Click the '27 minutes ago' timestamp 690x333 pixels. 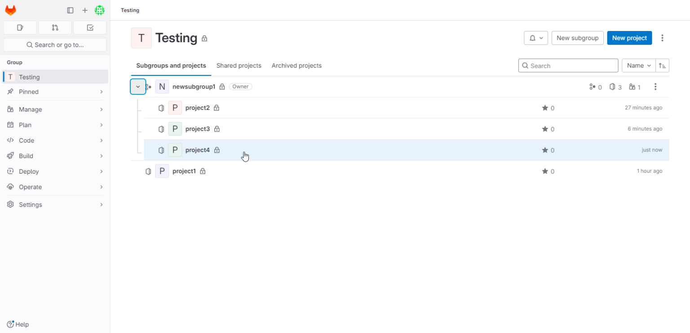[643, 108]
